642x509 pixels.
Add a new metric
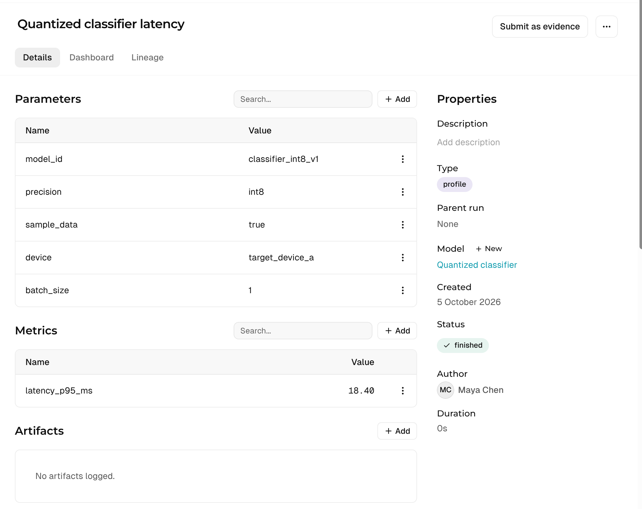[397, 331]
